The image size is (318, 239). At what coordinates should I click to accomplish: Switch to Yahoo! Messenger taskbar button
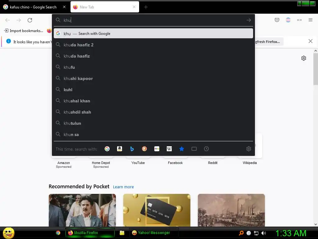154,233
